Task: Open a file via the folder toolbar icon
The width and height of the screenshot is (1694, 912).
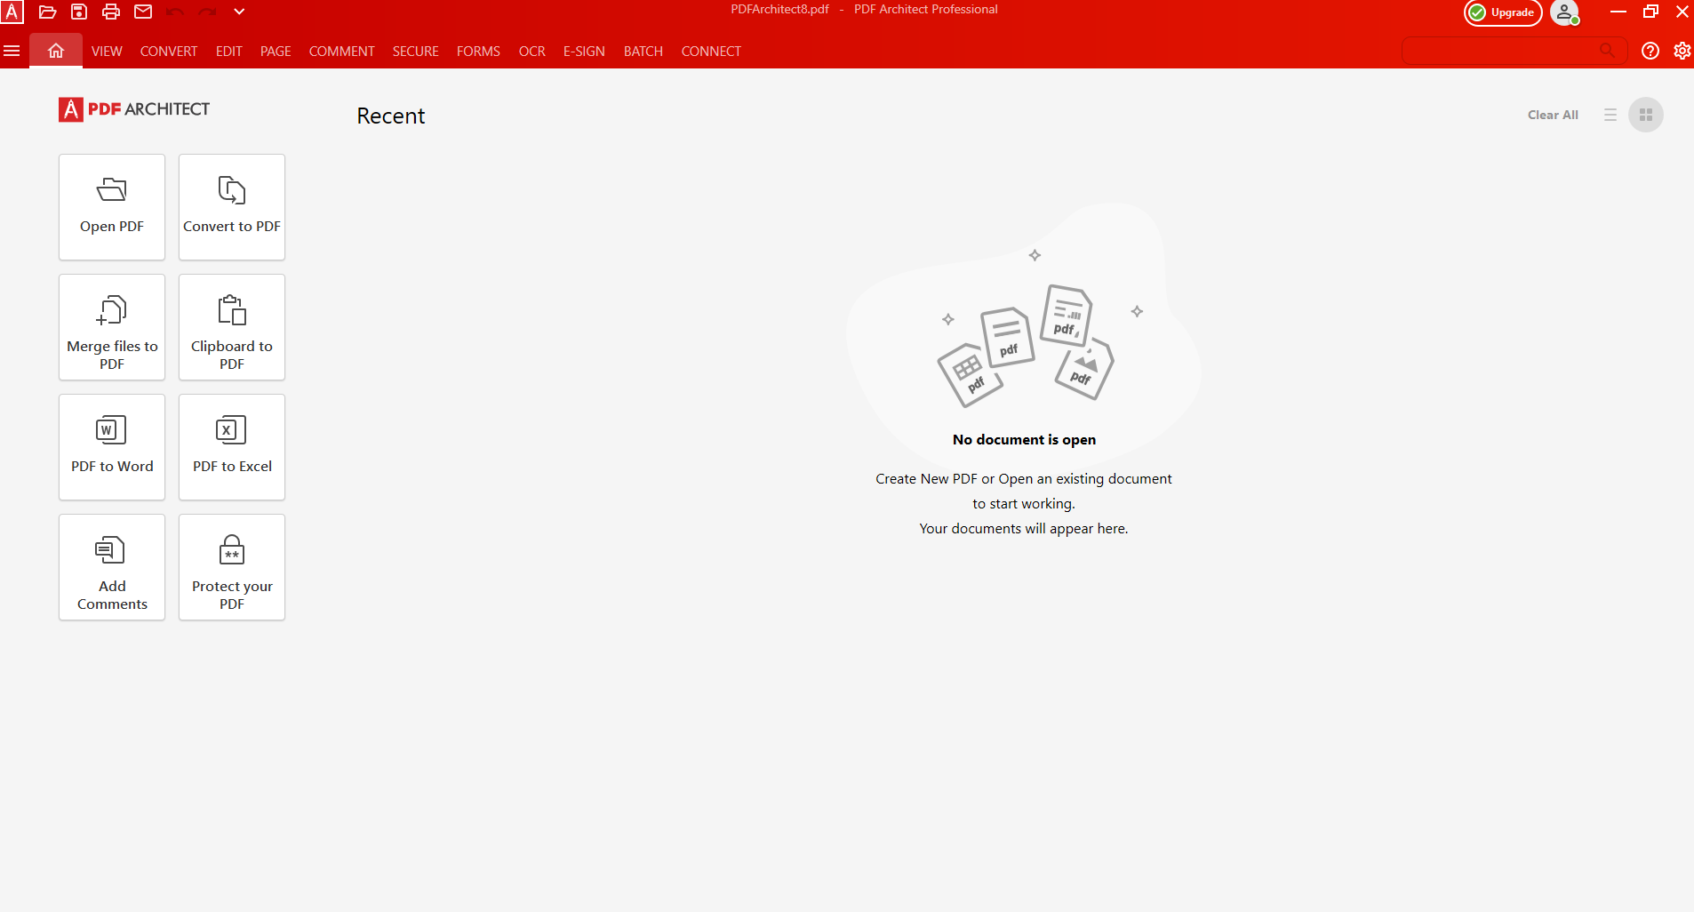Action: point(48,12)
